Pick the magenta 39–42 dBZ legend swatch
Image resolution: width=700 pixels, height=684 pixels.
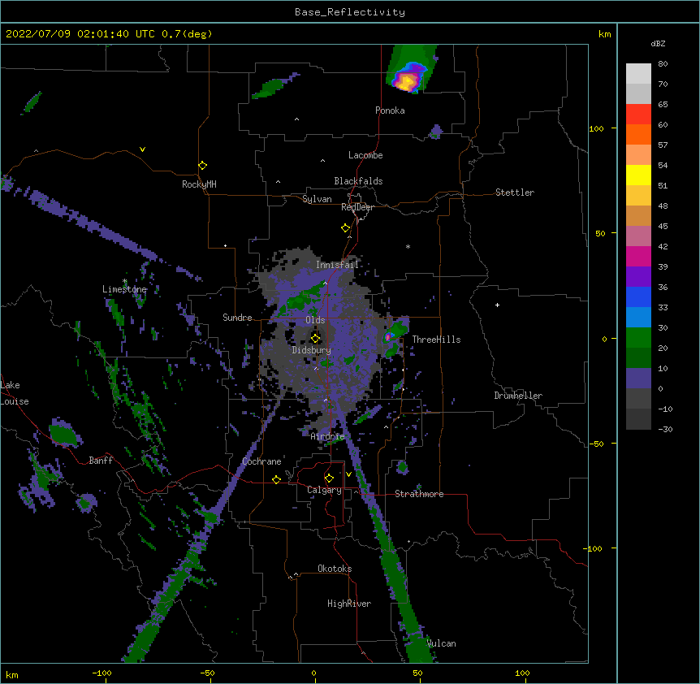coord(638,256)
